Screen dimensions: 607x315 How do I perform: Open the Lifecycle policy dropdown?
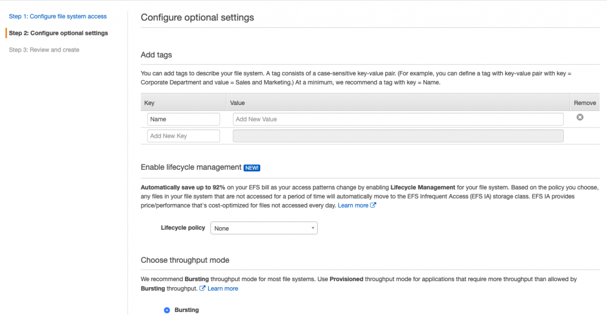pos(264,228)
